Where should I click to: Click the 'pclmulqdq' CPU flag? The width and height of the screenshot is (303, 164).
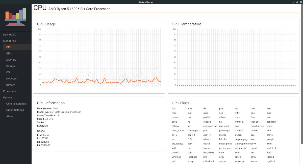225,131
